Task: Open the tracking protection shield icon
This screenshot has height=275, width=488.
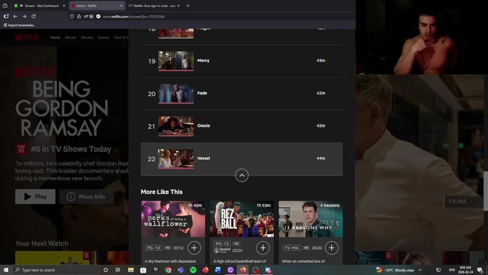Action: tap(72, 16)
